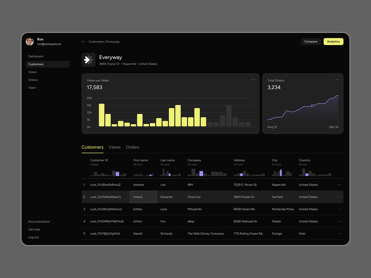The height and width of the screenshot is (278, 371).
Task: Switch to the Views tab
Action: tap(114, 147)
